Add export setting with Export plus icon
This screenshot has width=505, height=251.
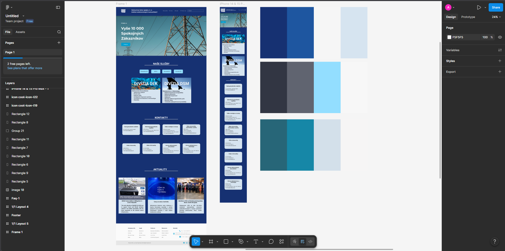pos(500,72)
